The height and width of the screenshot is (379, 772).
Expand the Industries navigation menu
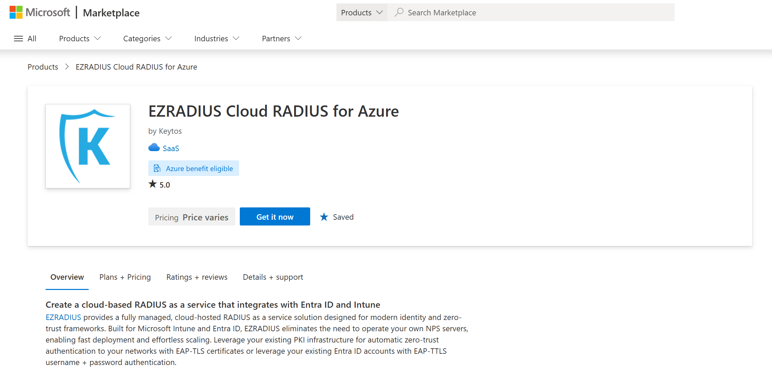pyautogui.click(x=217, y=39)
